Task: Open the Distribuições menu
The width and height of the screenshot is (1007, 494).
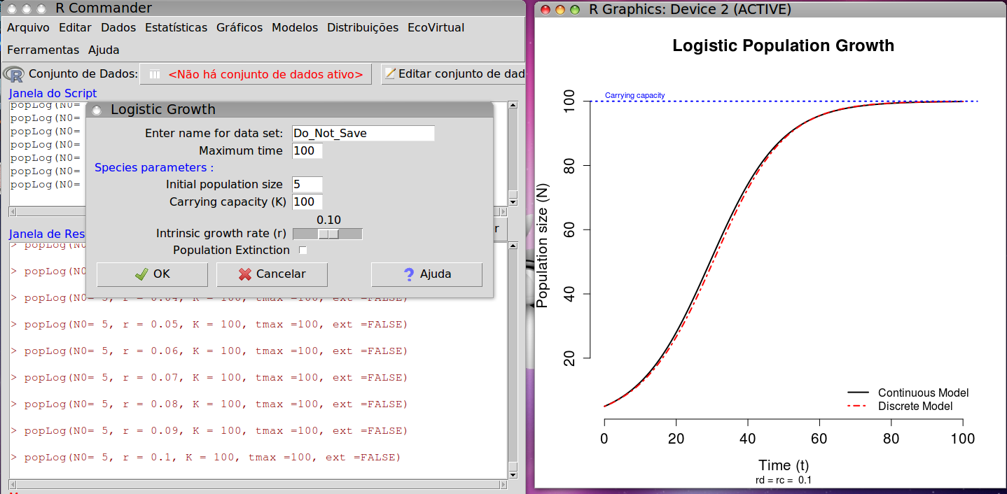Action: click(x=363, y=28)
